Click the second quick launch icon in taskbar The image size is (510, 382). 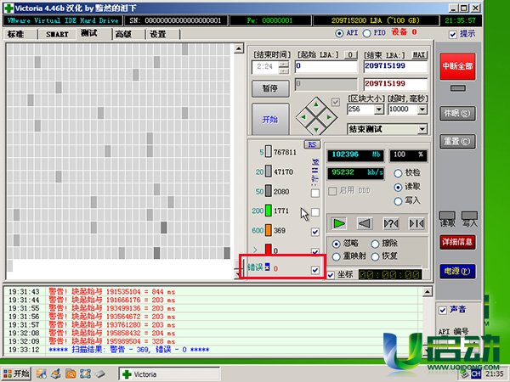[56, 374]
